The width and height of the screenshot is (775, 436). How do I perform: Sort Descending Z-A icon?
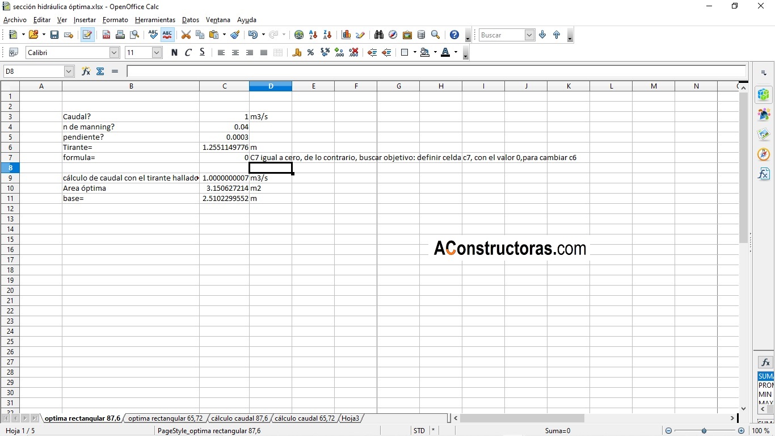[327, 35]
